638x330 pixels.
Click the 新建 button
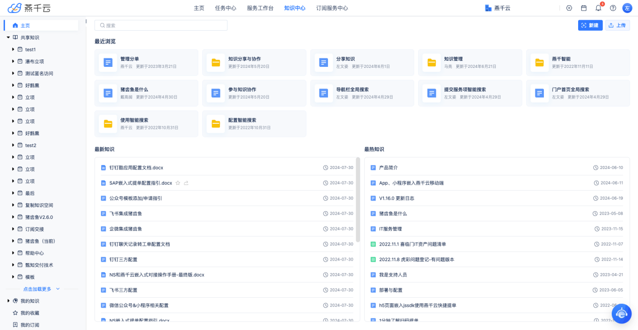tap(590, 25)
